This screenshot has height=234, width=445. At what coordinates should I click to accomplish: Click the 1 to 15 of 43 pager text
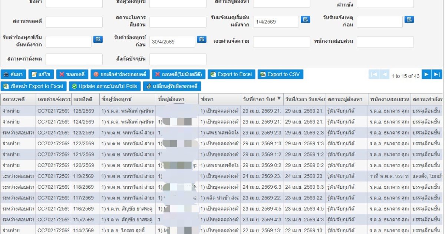405,76
